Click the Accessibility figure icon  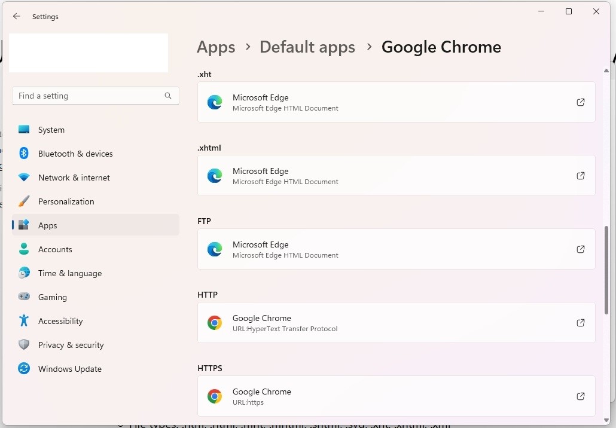(24, 321)
